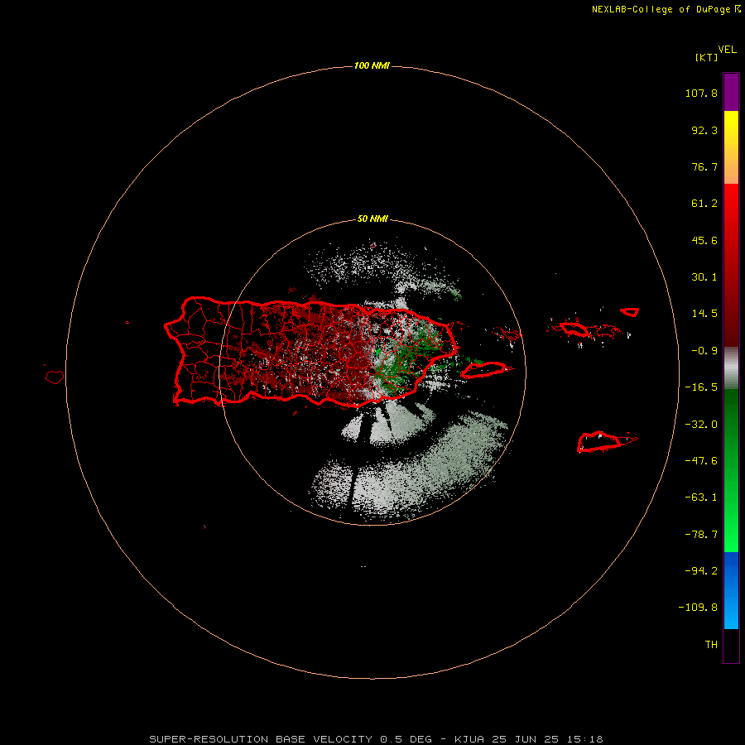Select the -94.2 velocity scale value
Viewport: 745px width, 745px height.
pyautogui.click(x=701, y=571)
